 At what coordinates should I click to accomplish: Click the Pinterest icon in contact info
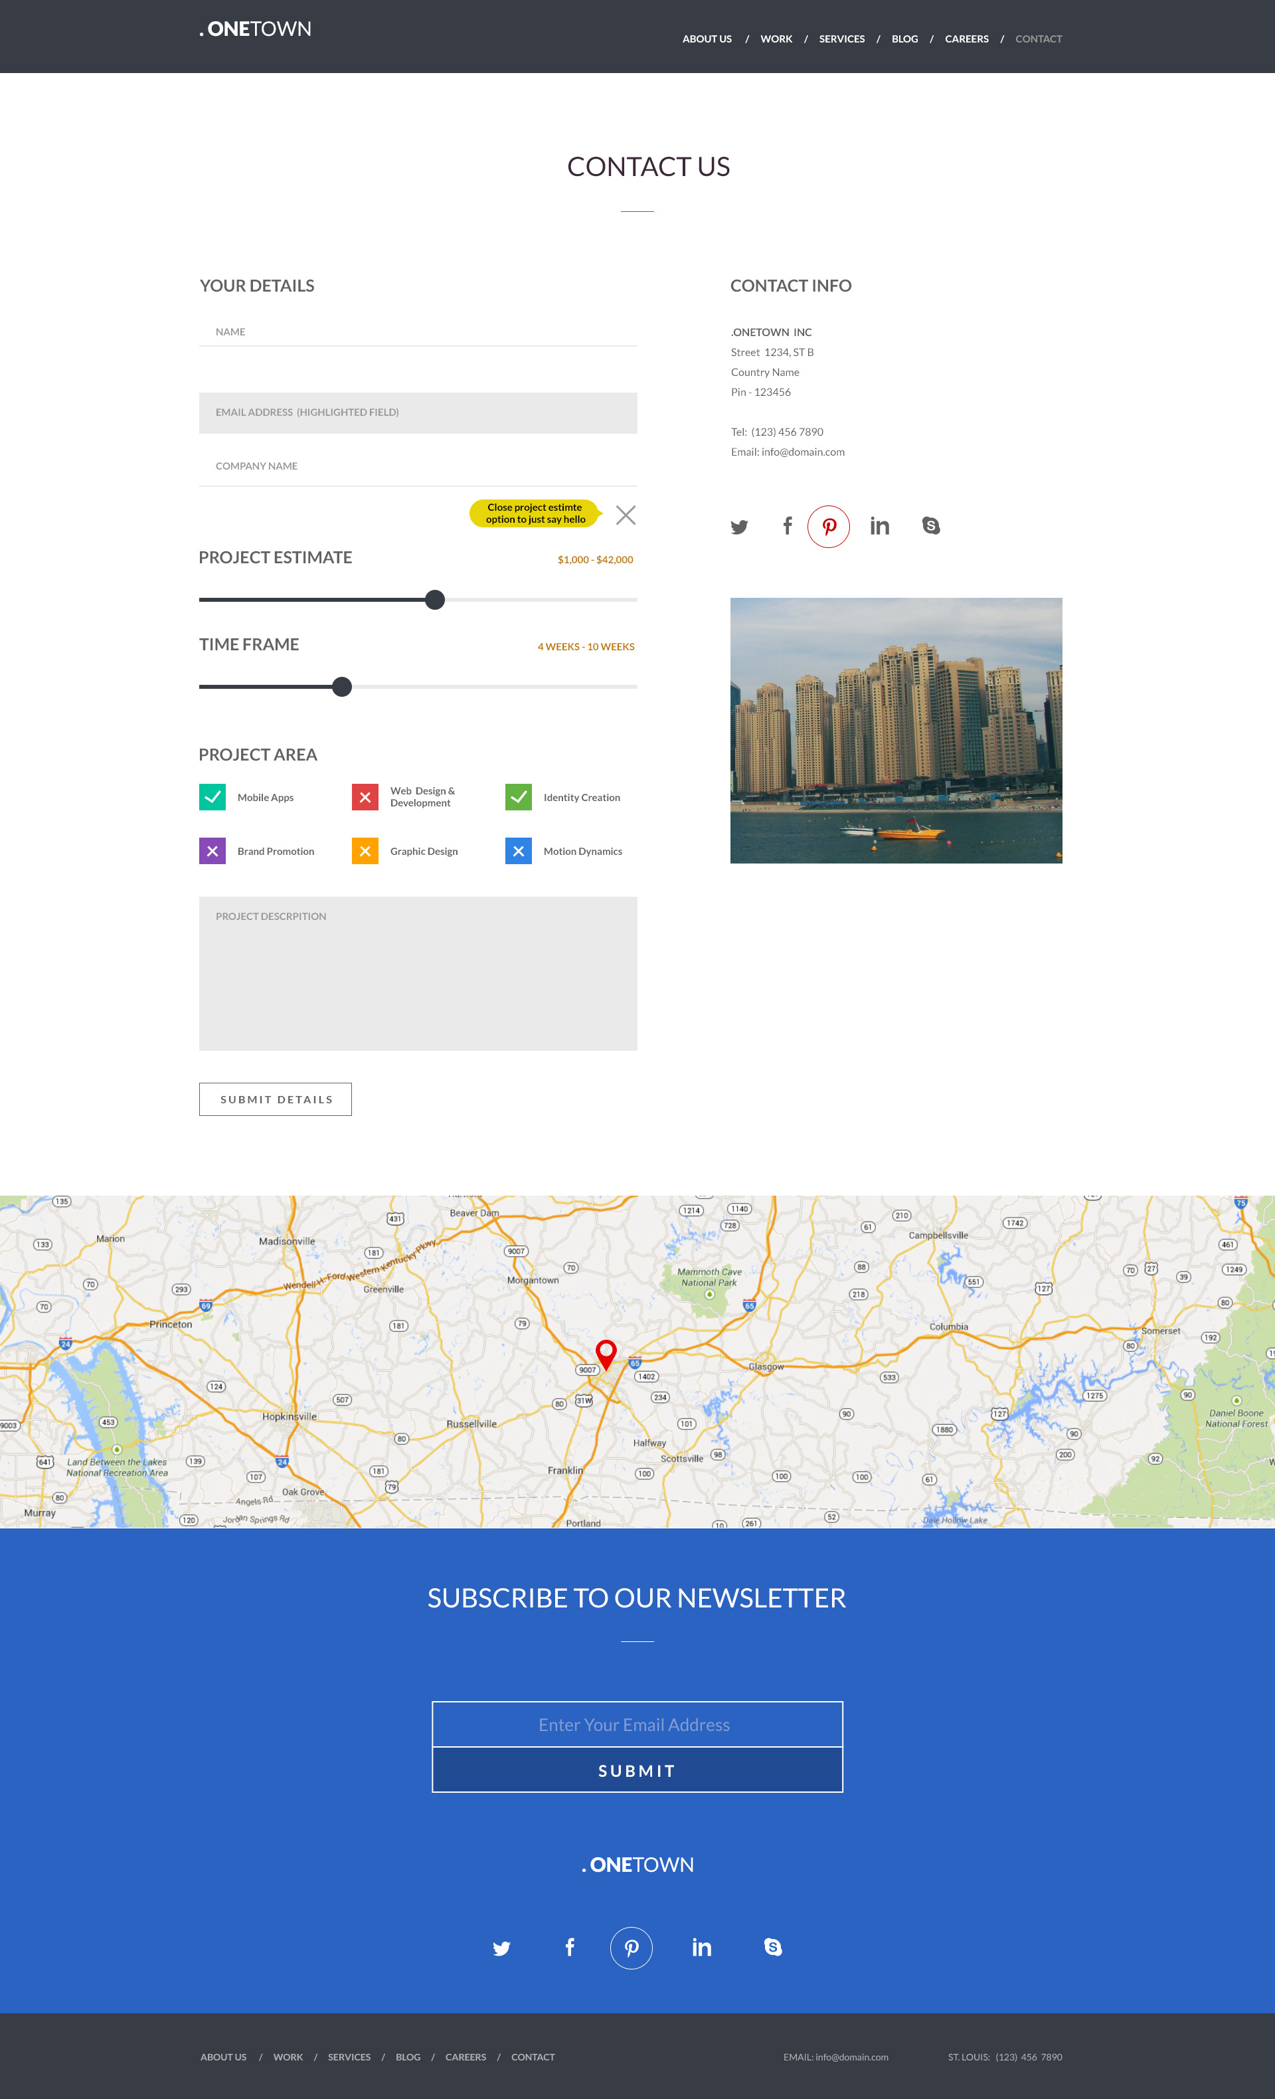[829, 525]
